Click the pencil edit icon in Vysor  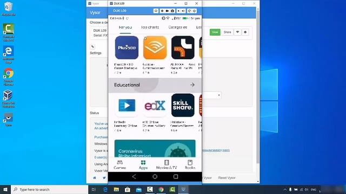(92, 47)
